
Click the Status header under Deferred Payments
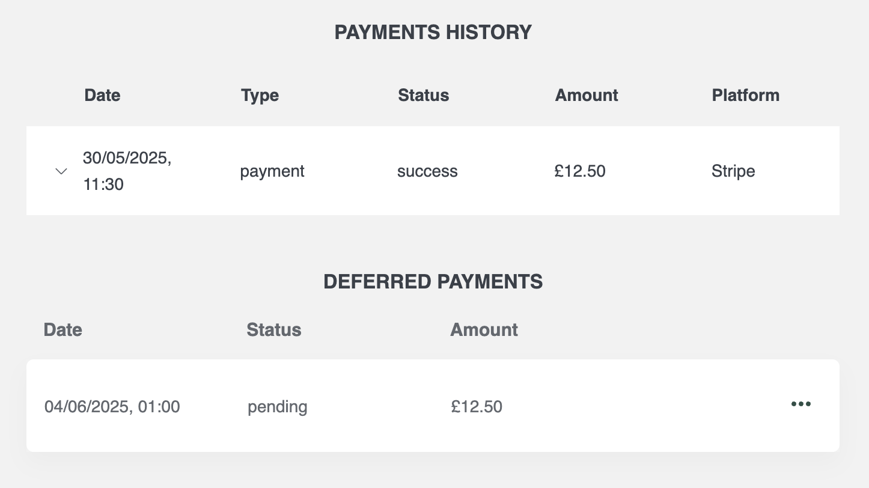(x=274, y=329)
